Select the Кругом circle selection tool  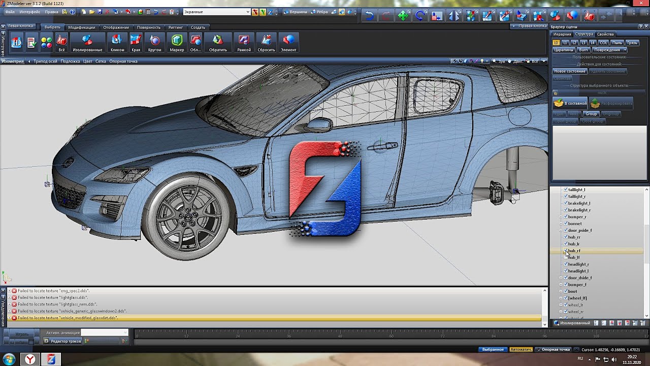point(155,43)
